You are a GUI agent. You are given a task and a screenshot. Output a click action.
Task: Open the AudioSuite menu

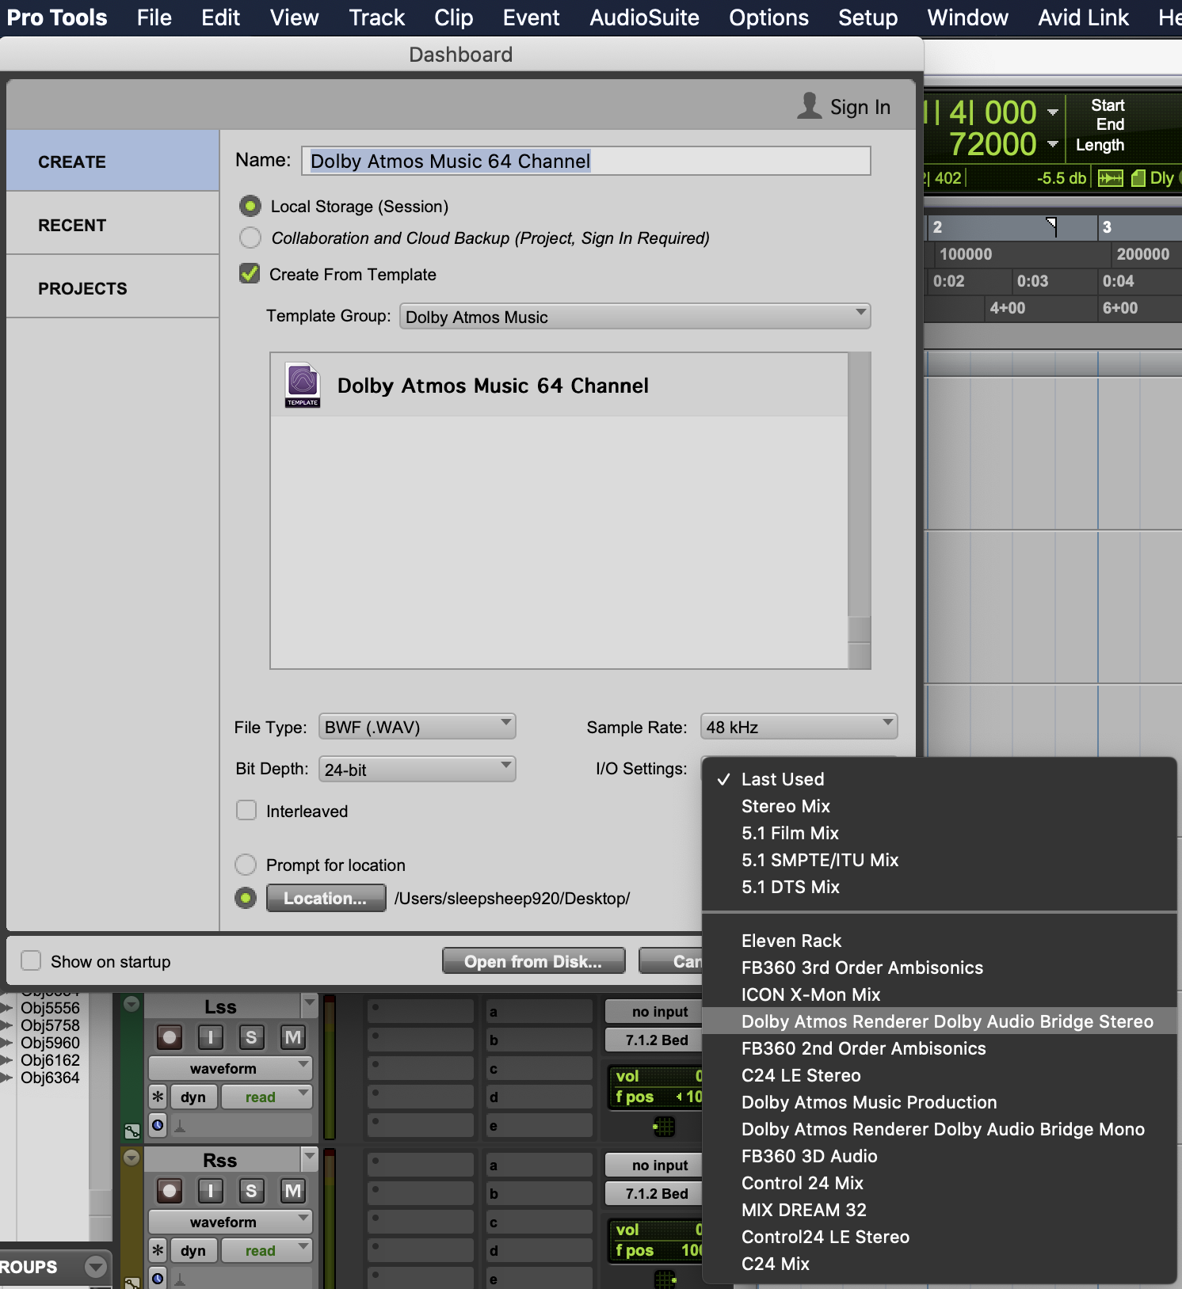click(x=644, y=17)
